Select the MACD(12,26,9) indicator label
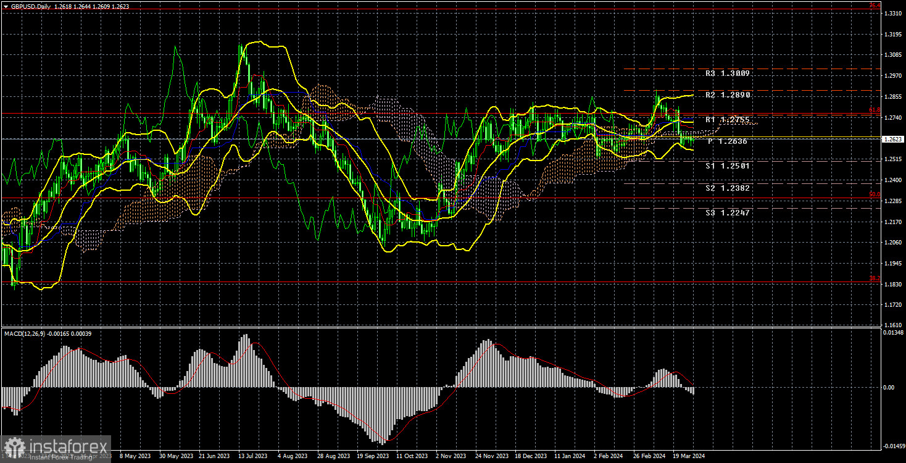This screenshot has width=906, height=463. [x=25, y=333]
